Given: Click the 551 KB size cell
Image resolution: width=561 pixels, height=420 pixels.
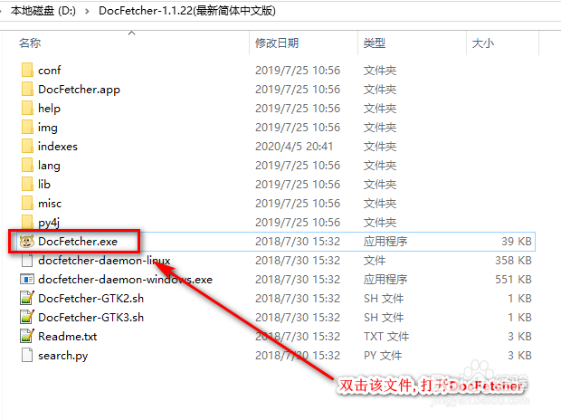Looking at the screenshot, I should [513, 280].
